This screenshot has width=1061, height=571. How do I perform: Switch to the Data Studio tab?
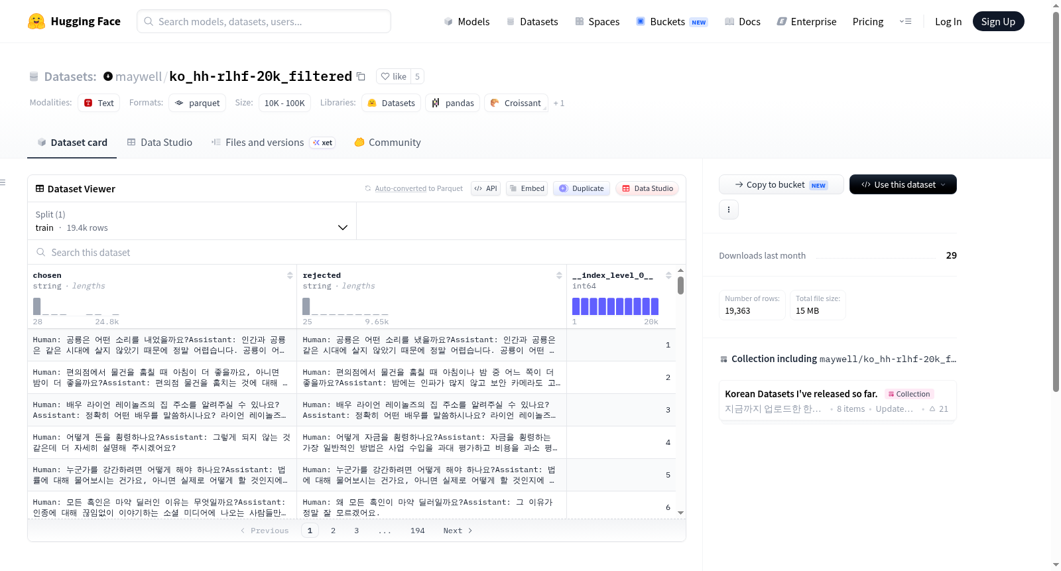[160, 143]
